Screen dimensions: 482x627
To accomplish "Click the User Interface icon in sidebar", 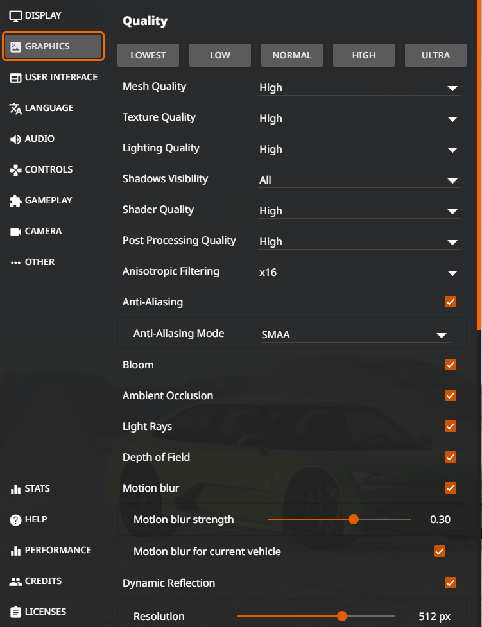I will click(15, 78).
